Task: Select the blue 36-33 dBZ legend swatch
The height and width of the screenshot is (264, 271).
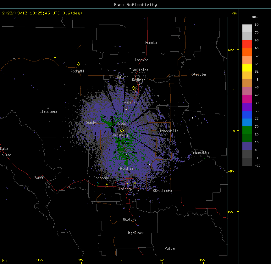Action: coord(247,114)
